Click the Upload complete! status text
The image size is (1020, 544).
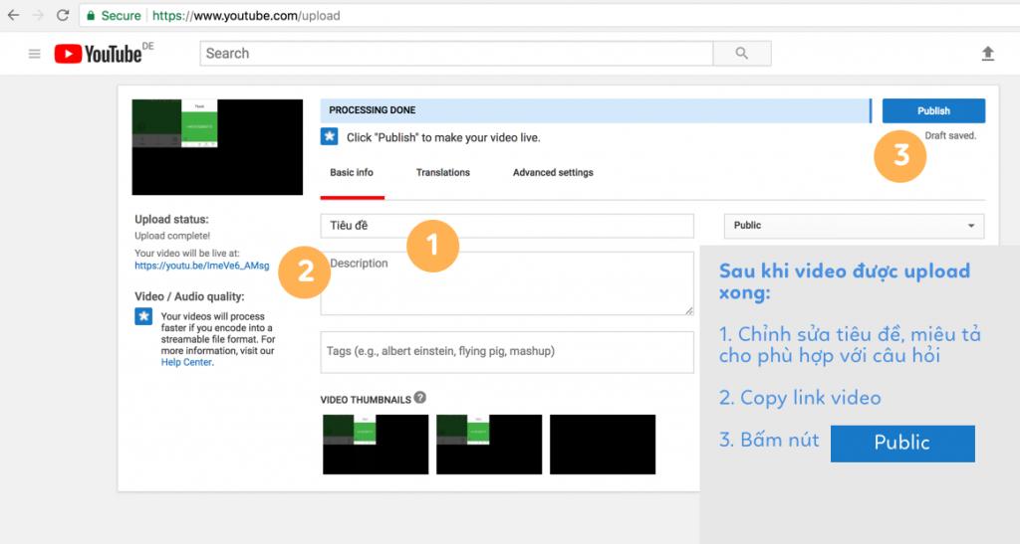172,236
